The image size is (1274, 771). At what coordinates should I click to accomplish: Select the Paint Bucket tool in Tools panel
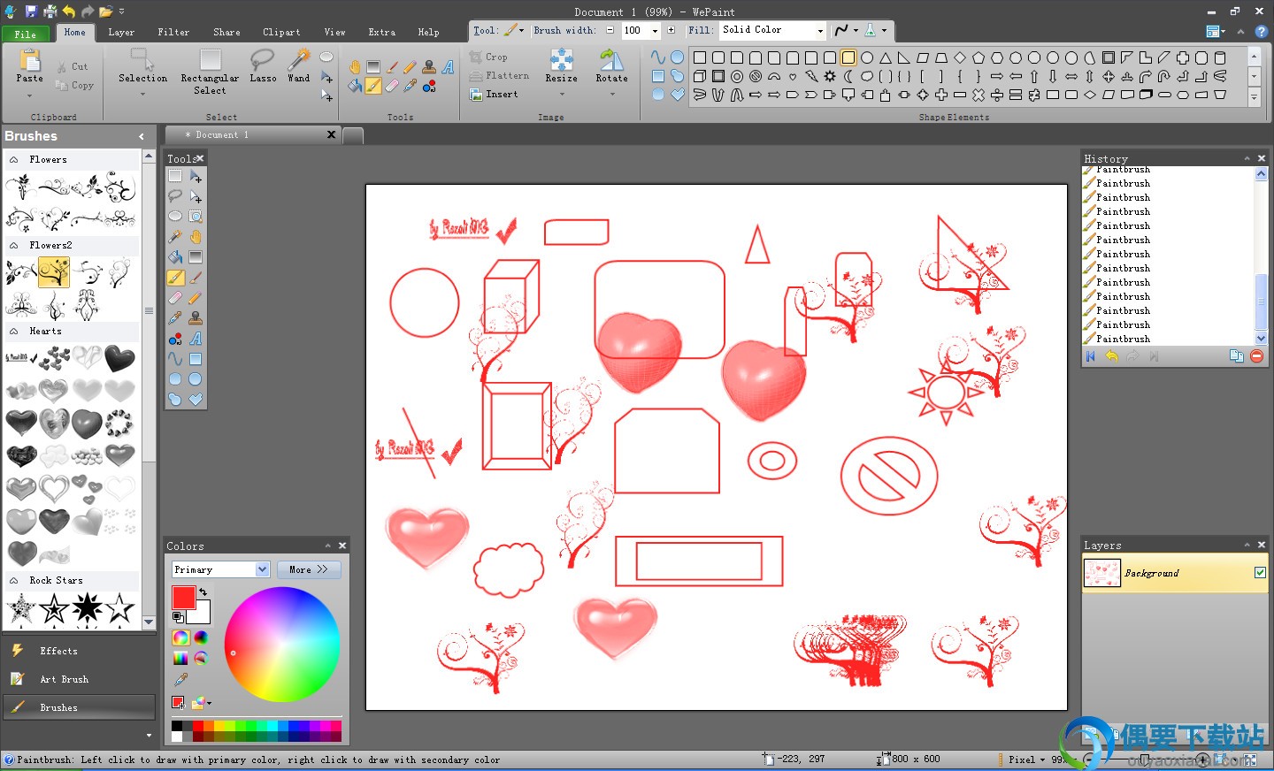(x=175, y=257)
